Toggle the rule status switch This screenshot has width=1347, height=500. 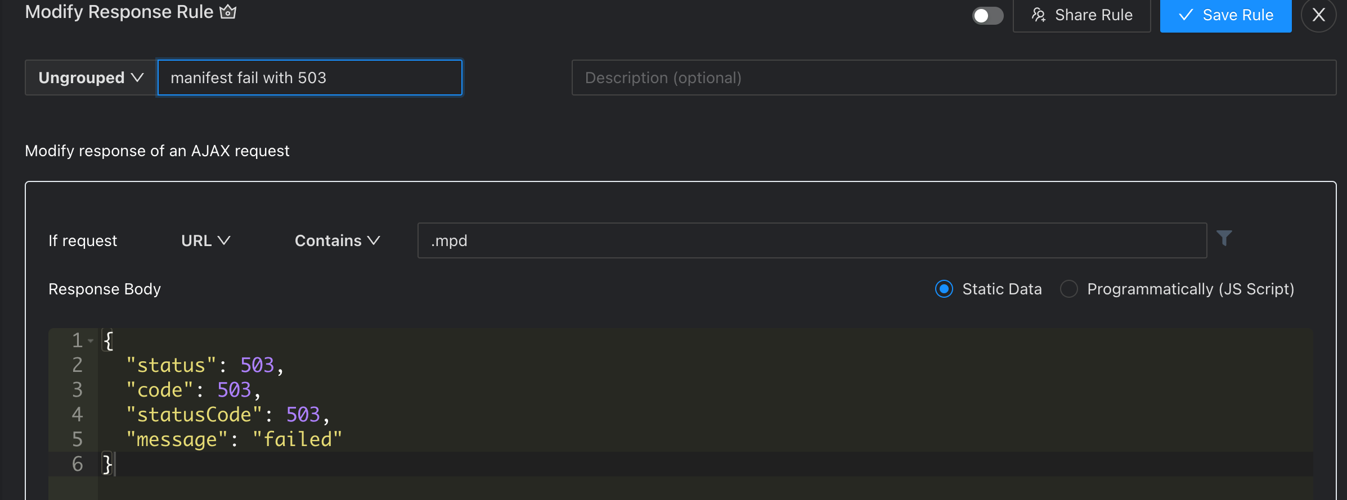[987, 16]
